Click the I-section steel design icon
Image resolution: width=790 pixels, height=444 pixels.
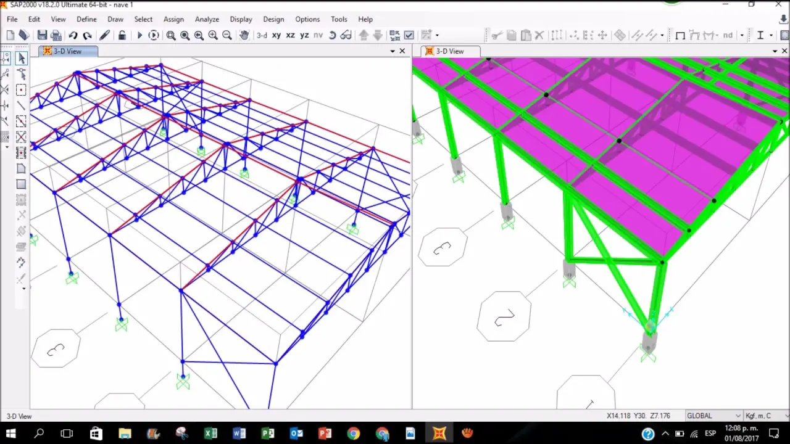[x=760, y=35]
